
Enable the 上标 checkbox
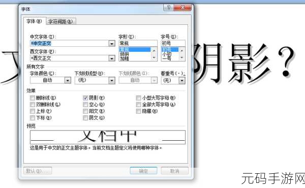point(33,111)
